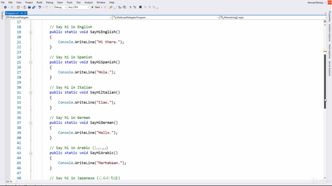Open the New Project dropdown arrow
This screenshot has width=332, height=186.
[21, 7]
